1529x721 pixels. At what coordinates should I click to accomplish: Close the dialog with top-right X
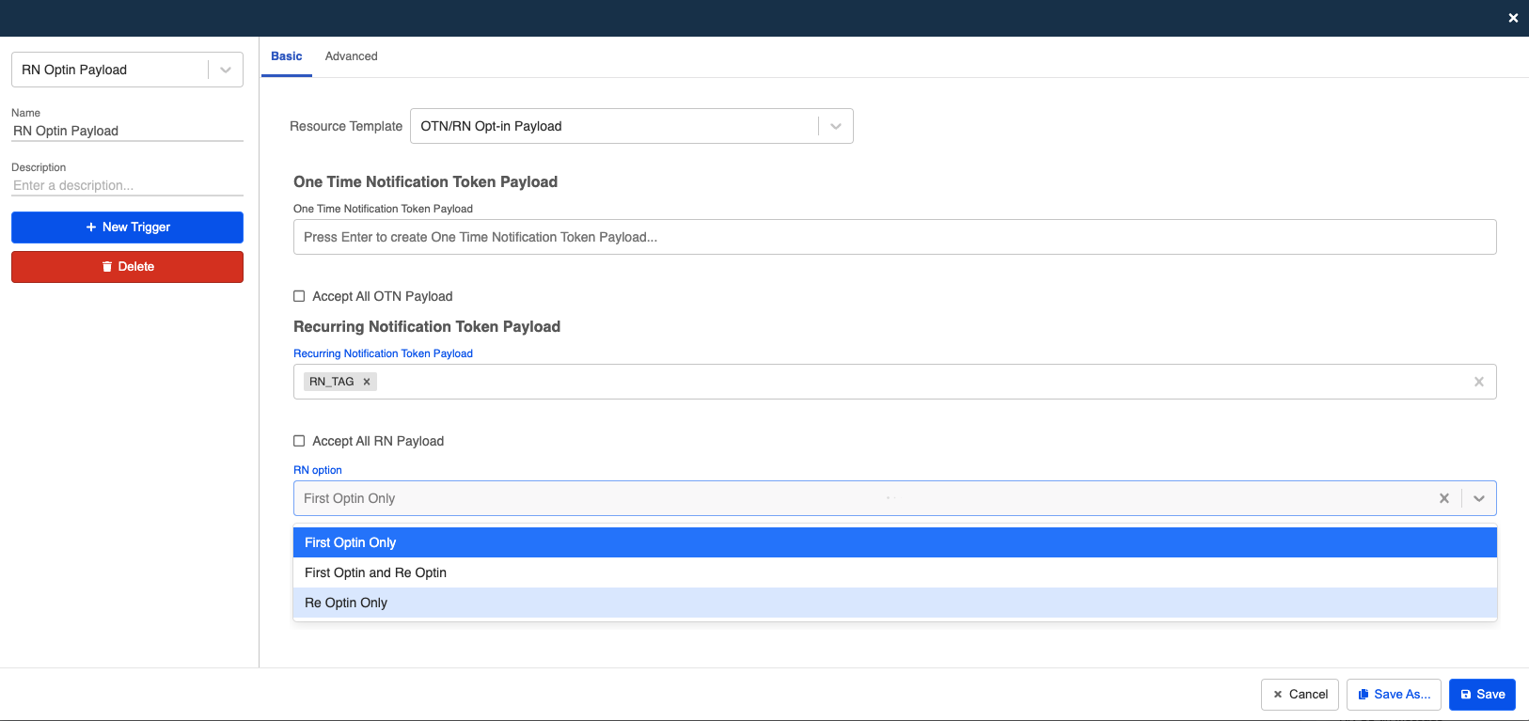(x=1512, y=18)
